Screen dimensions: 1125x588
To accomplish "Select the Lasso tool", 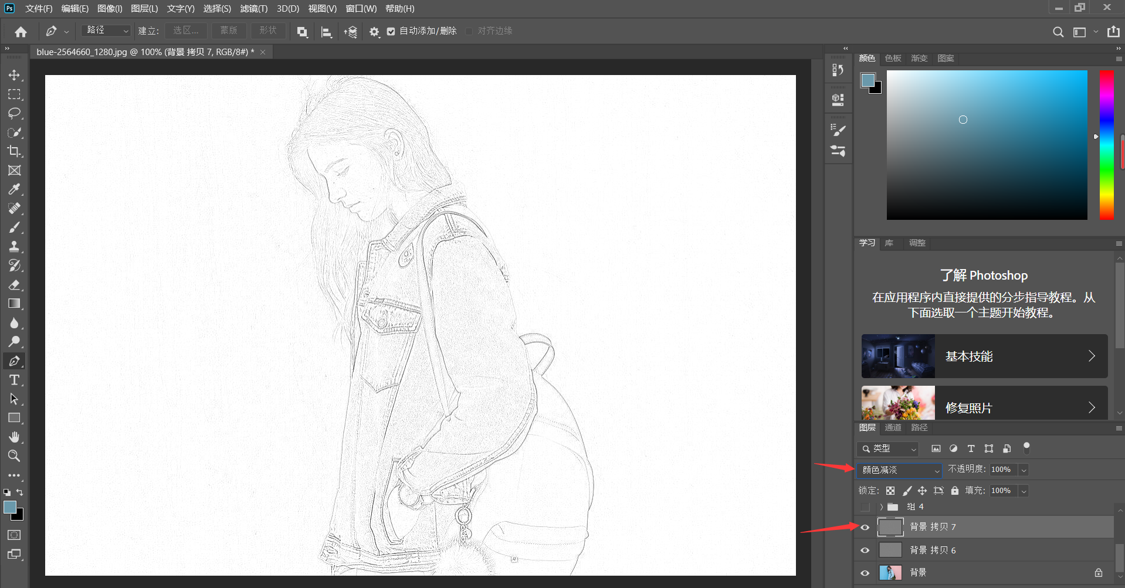I will click(x=14, y=113).
